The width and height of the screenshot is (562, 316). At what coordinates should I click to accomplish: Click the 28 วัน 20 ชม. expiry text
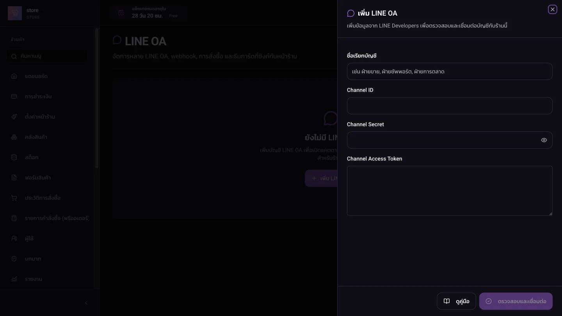[x=147, y=16]
